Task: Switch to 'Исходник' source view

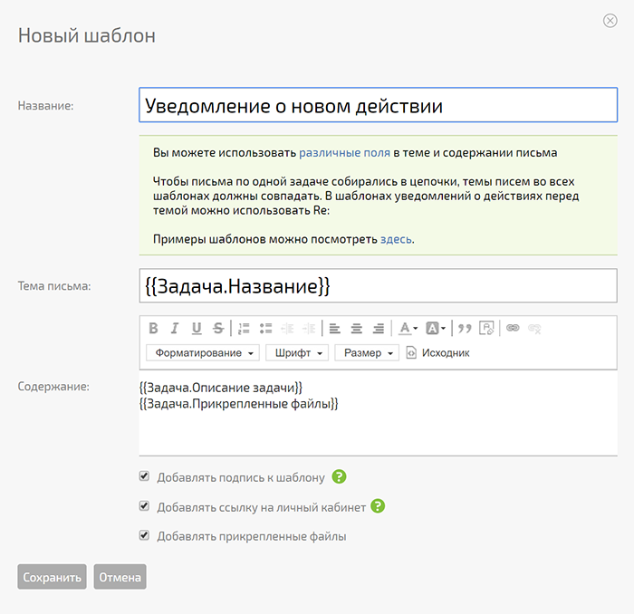Action: 438,352
